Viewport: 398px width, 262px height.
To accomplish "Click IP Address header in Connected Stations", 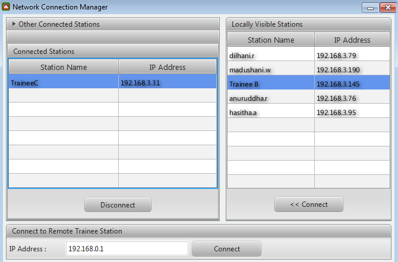I will click(x=168, y=67).
